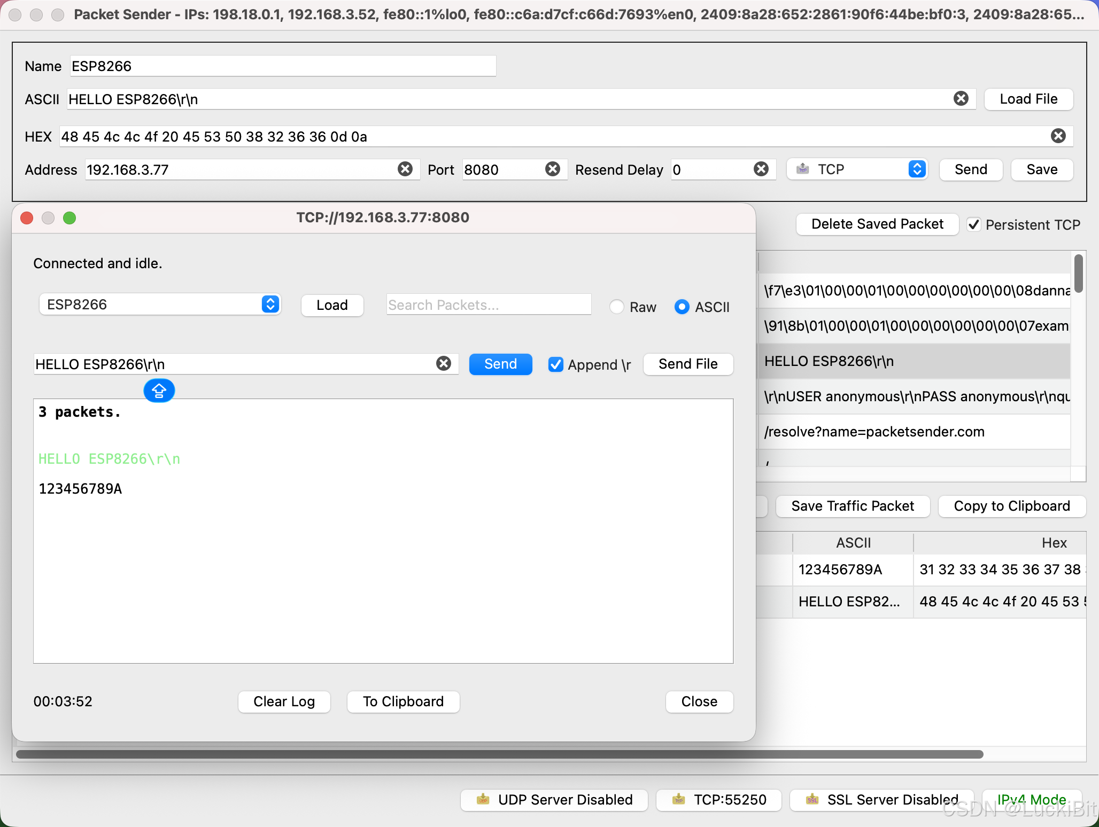Clear the Port field via X icon
The image size is (1099, 827).
click(x=552, y=169)
